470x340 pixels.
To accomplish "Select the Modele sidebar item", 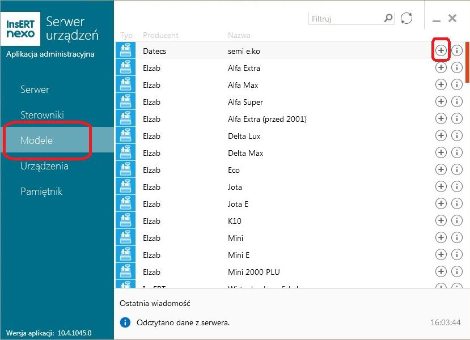I will (x=36, y=141).
